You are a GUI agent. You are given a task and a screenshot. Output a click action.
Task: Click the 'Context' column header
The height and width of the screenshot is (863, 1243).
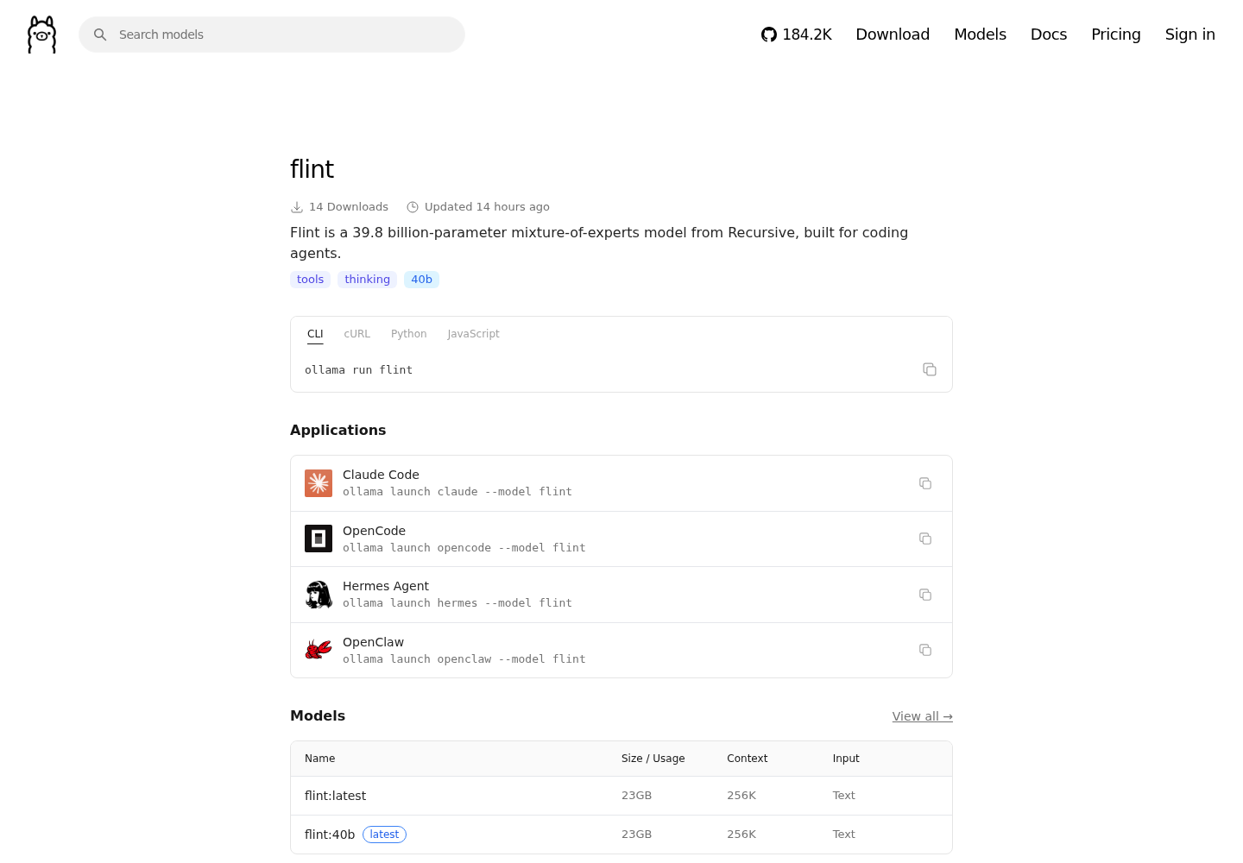(x=747, y=759)
